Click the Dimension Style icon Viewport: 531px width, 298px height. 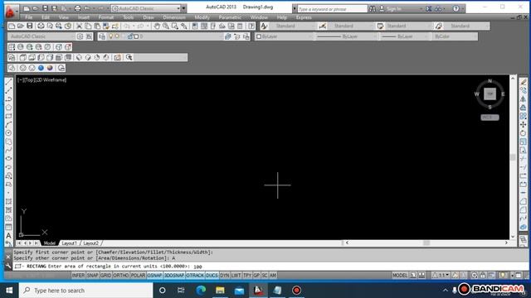(323, 26)
